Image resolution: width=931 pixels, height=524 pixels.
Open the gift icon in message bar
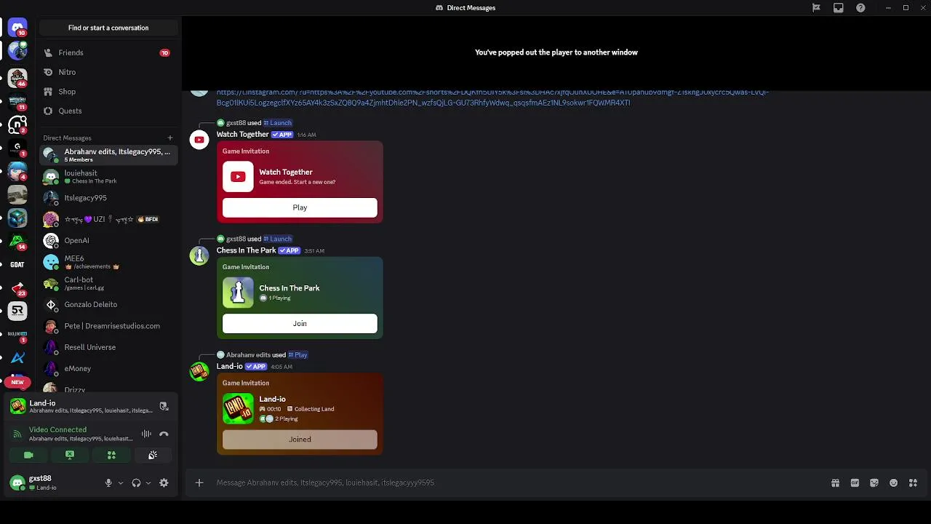[x=835, y=483]
